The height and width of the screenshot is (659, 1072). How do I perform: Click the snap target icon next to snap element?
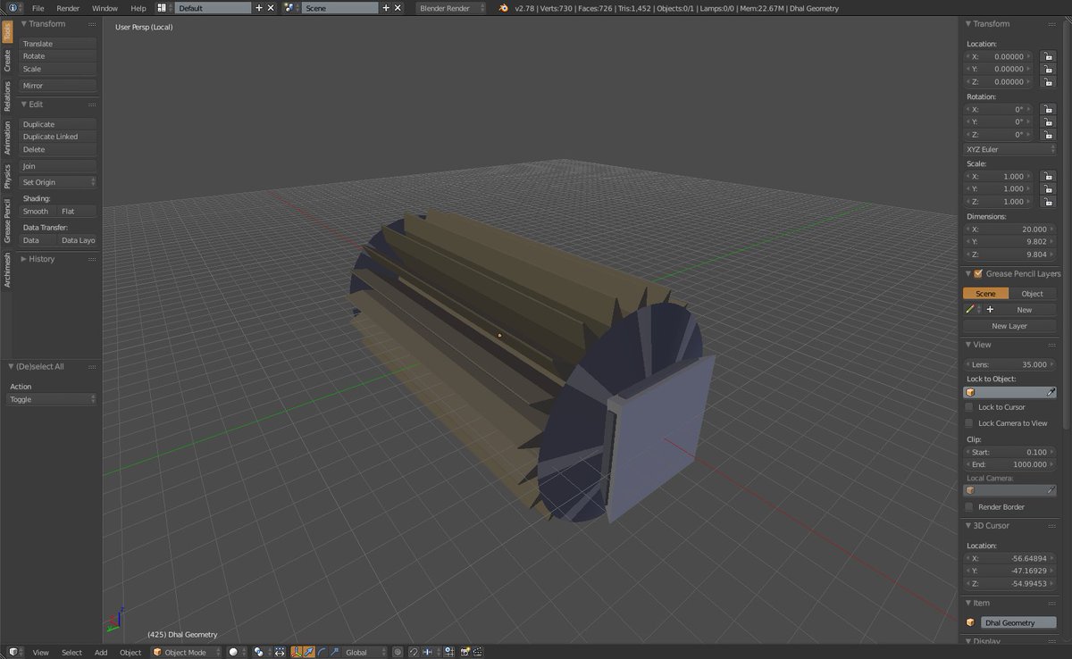coord(449,652)
